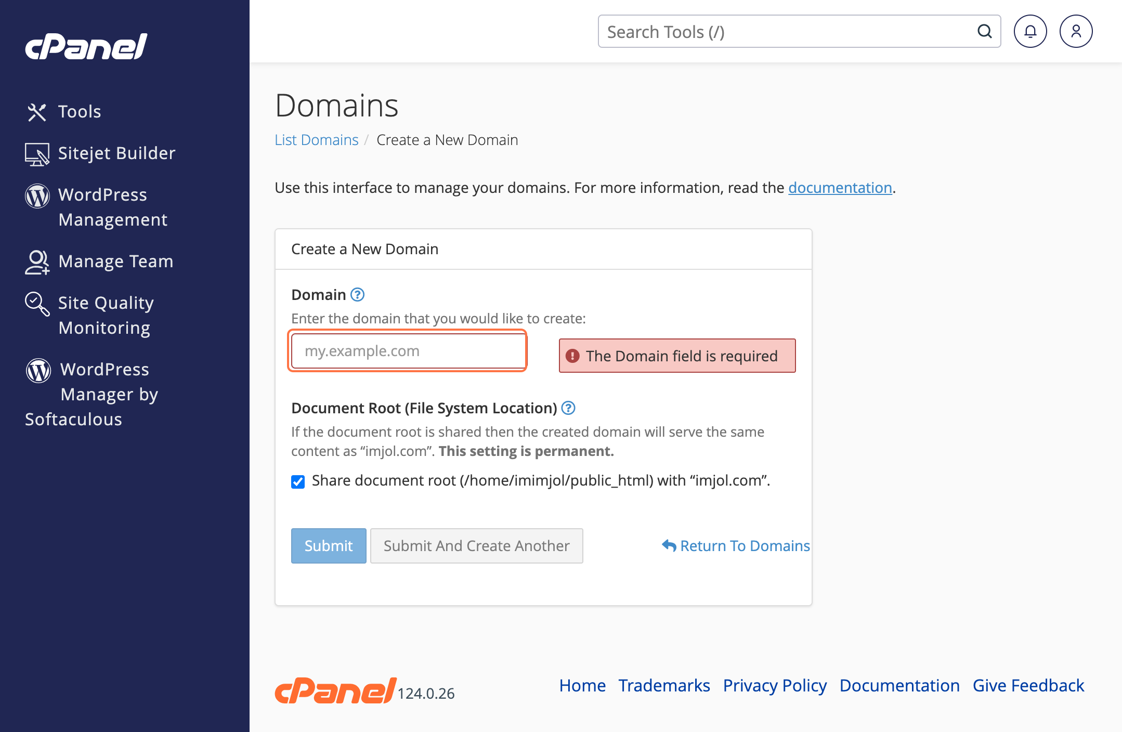The height and width of the screenshot is (732, 1122).
Task: Click the WordPress Manager by Softaculous icon
Action: tap(38, 371)
